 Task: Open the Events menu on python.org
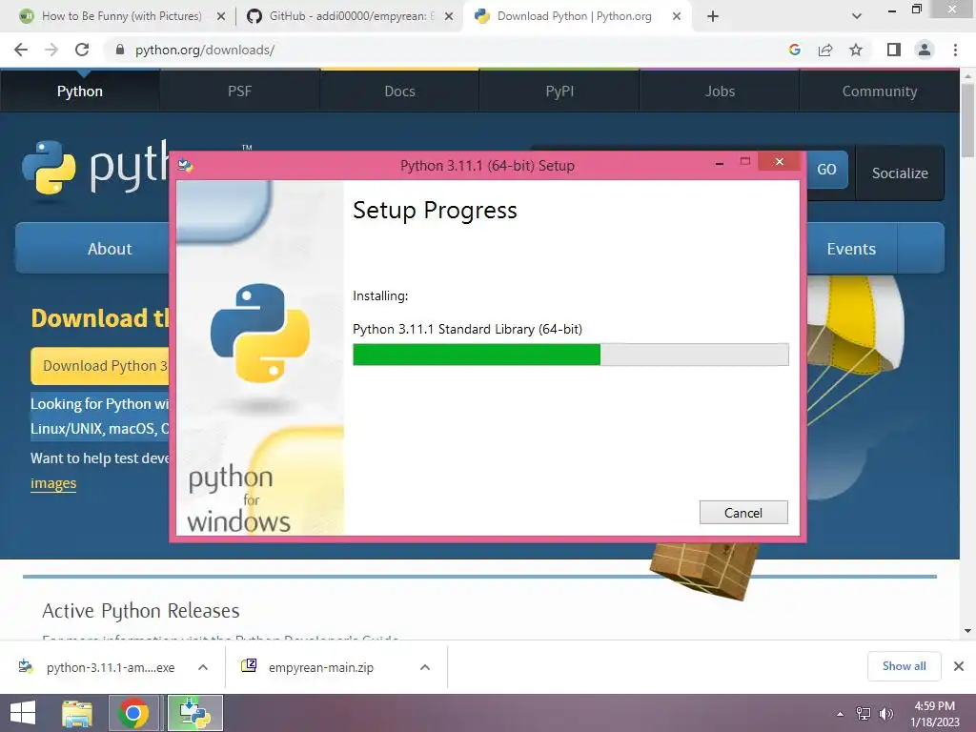pyautogui.click(x=851, y=249)
